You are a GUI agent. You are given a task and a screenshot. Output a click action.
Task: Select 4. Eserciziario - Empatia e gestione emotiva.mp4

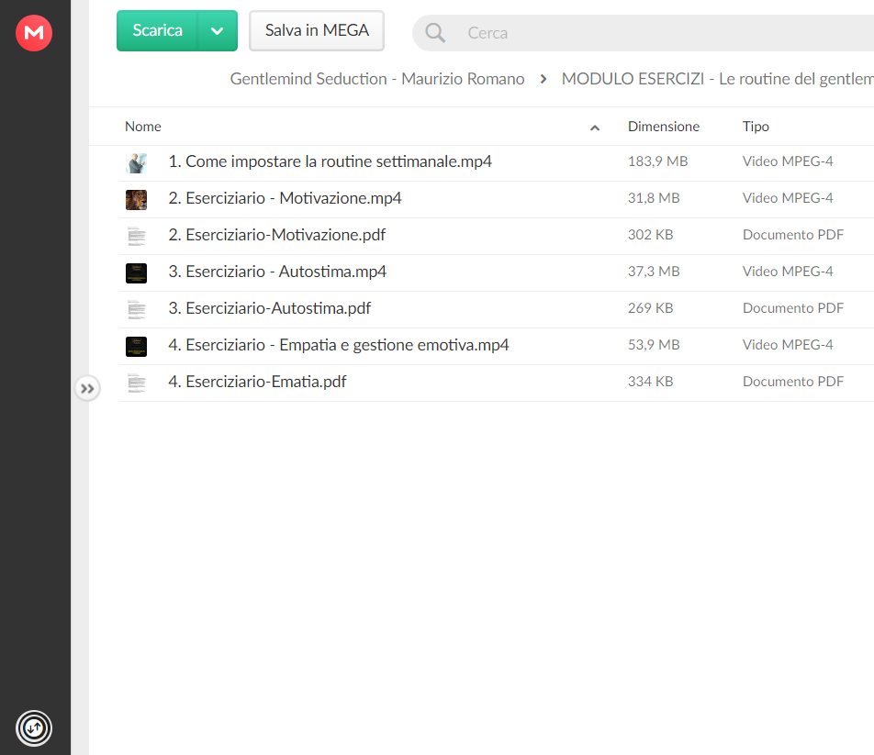pos(339,345)
